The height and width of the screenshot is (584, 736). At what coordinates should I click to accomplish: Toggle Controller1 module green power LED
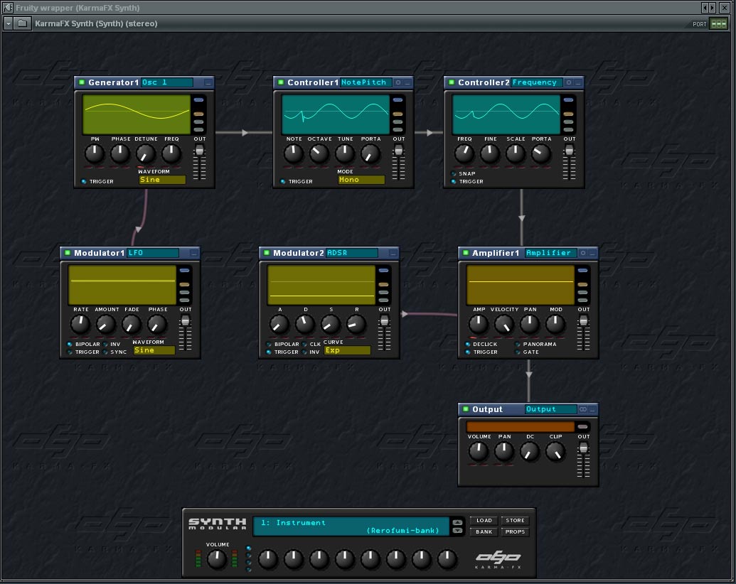pyautogui.click(x=281, y=82)
